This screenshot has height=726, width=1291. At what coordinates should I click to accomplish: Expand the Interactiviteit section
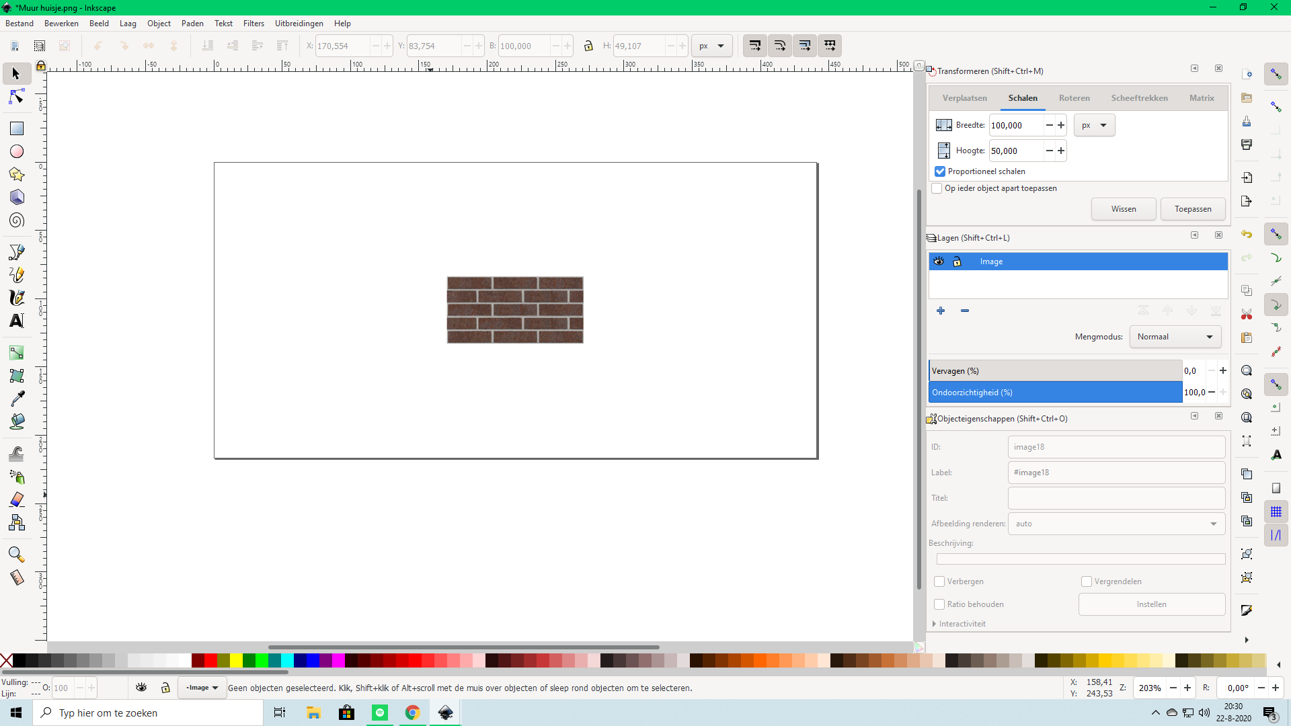958,624
